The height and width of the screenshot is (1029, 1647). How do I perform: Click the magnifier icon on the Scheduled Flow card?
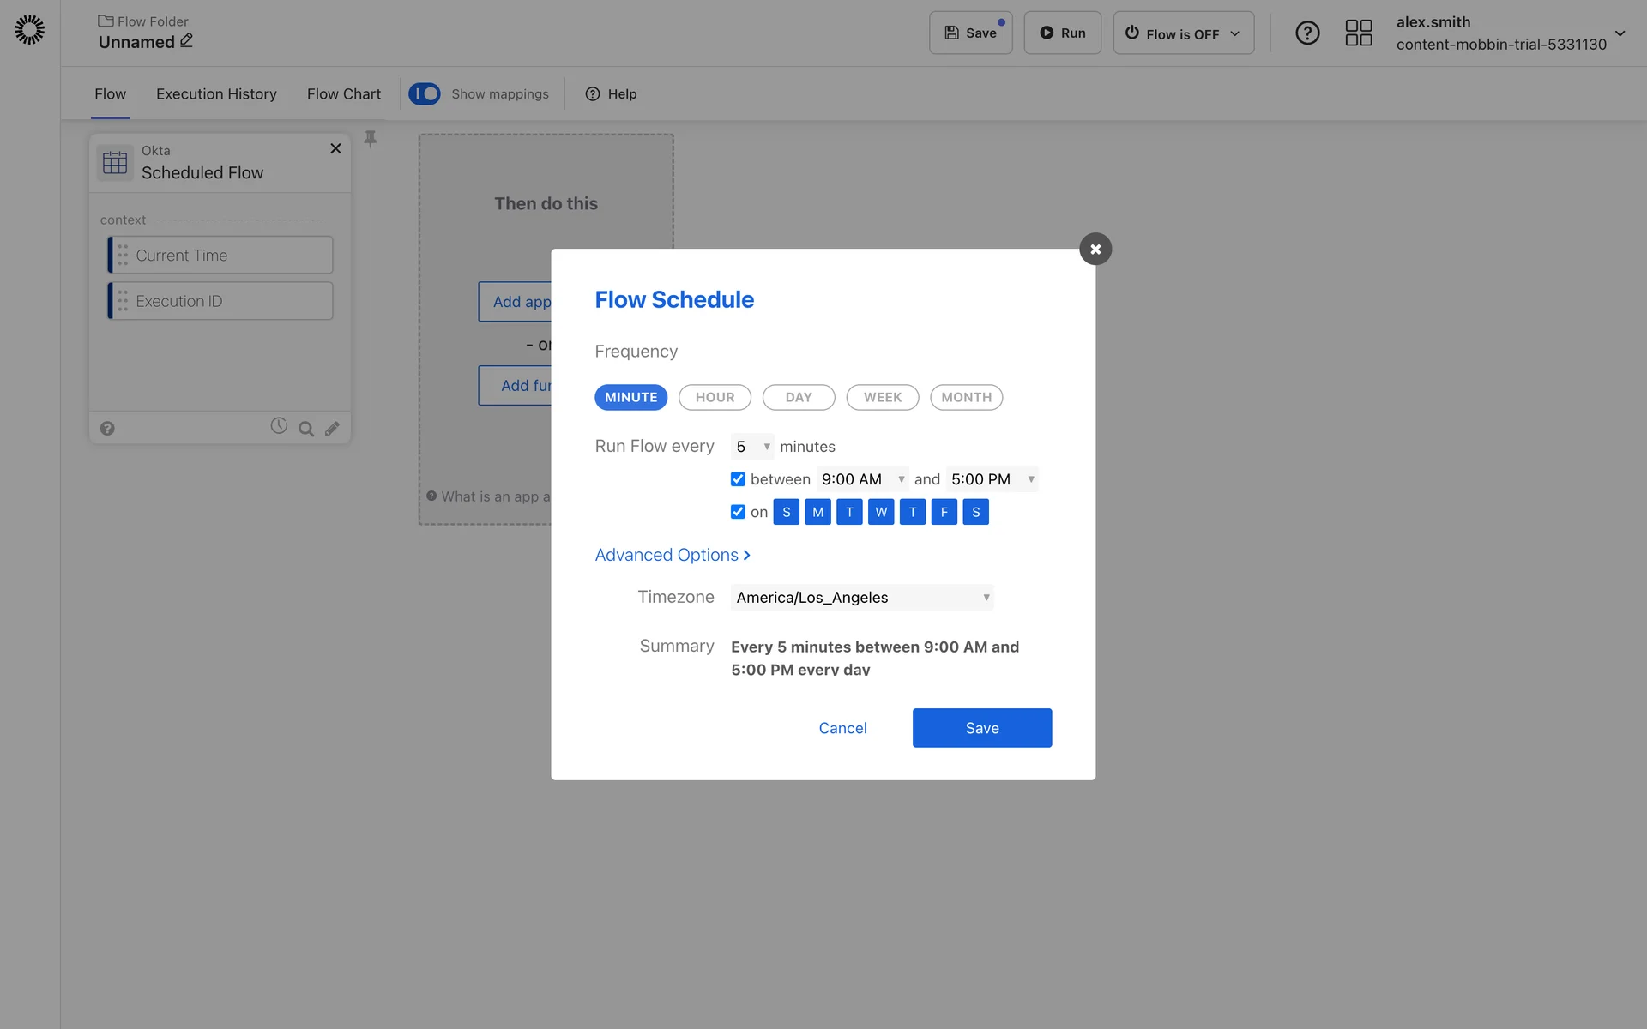pyautogui.click(x=305, y=429)
